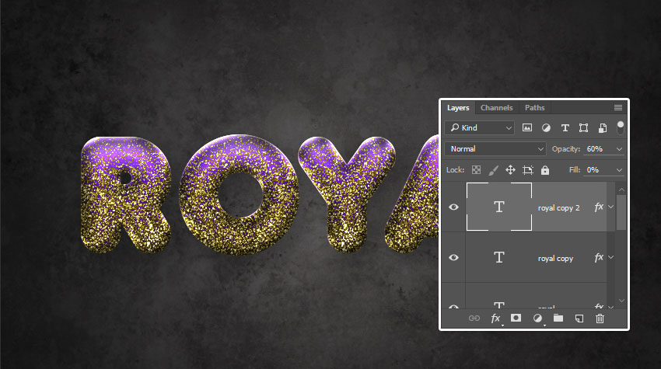Delete layer with trash icon
The width and height of the screenshot is (661, 369).
[x=600, y=319]
